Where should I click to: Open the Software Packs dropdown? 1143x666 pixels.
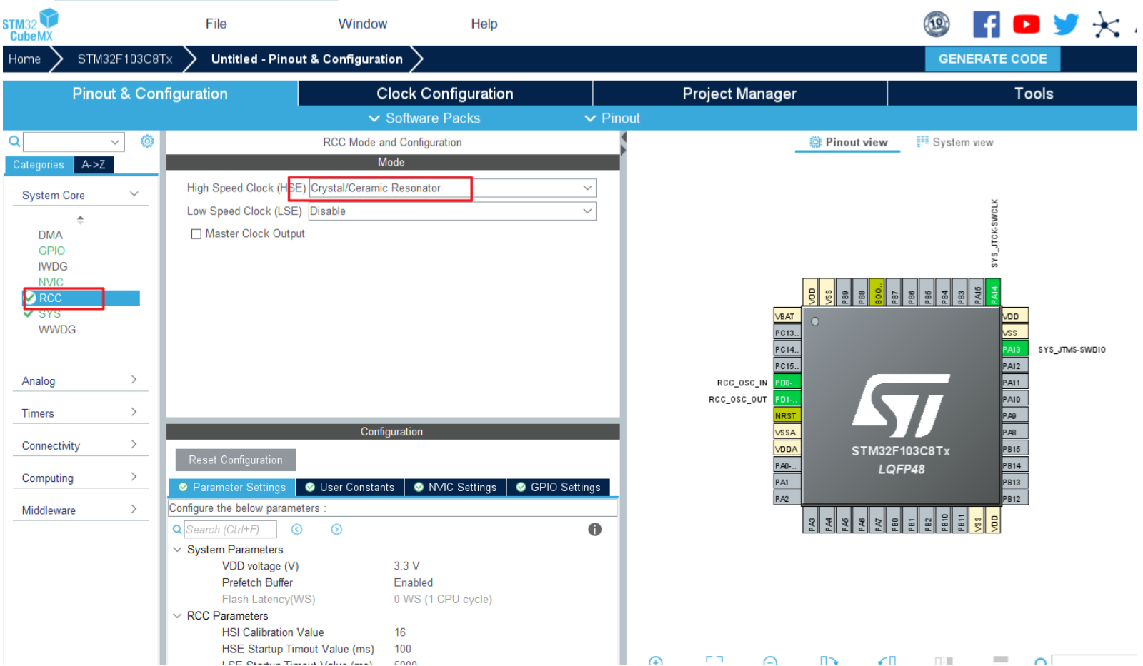424,118
